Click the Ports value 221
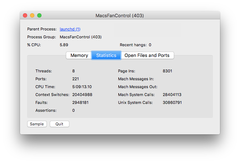 tap(75, 79)
